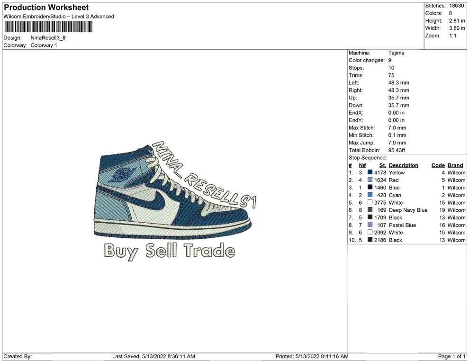Screen dimensions: 469x361
Task: Select 'Wilcom EmbroideryStudio – Level 3 Advanced' text
Action: (x=59, y=17)
